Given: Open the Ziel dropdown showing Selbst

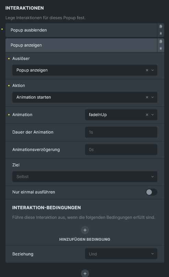Looking at the screenshot, I should point(85,177).
